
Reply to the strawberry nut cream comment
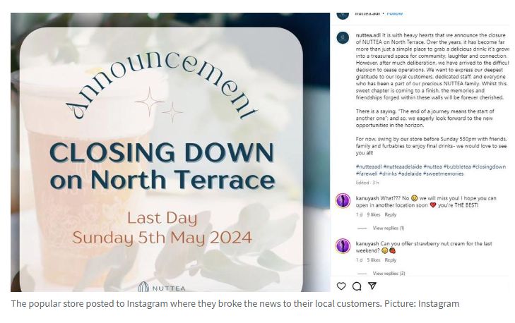(x=391, y=260)
